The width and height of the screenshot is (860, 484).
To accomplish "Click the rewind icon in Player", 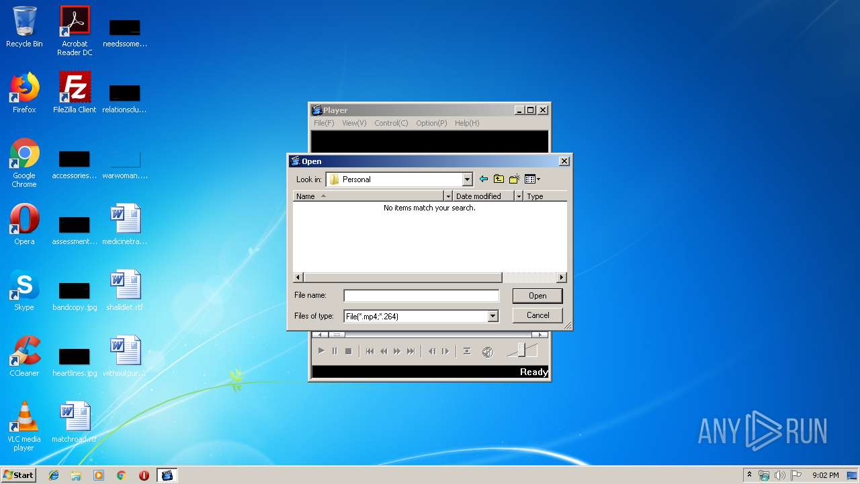I will point(384,352).
